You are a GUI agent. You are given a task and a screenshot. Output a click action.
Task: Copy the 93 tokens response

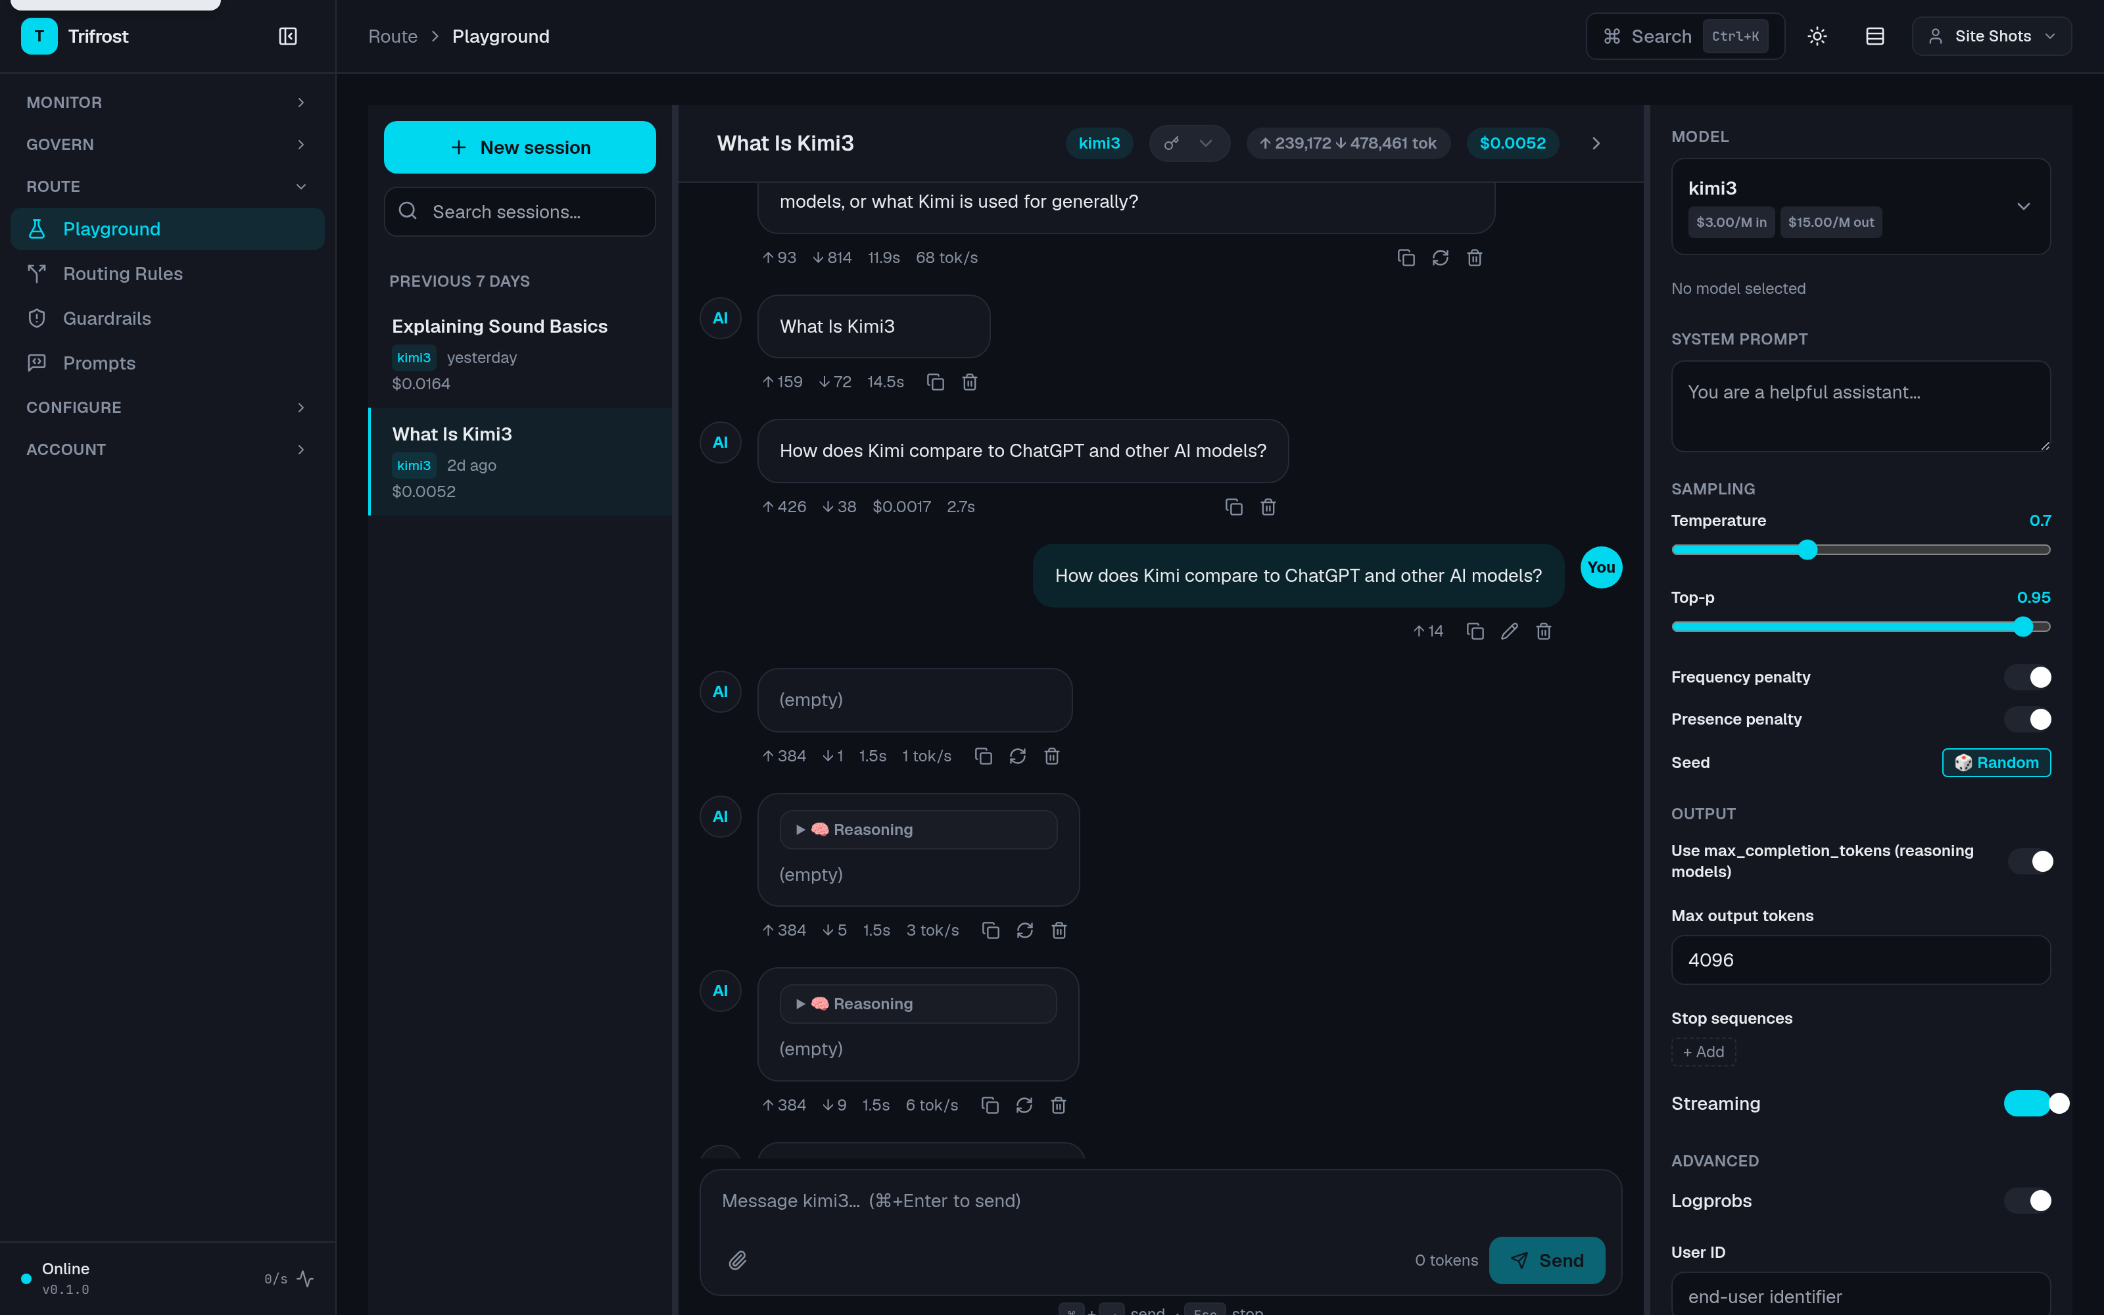tap(1406, 258)
